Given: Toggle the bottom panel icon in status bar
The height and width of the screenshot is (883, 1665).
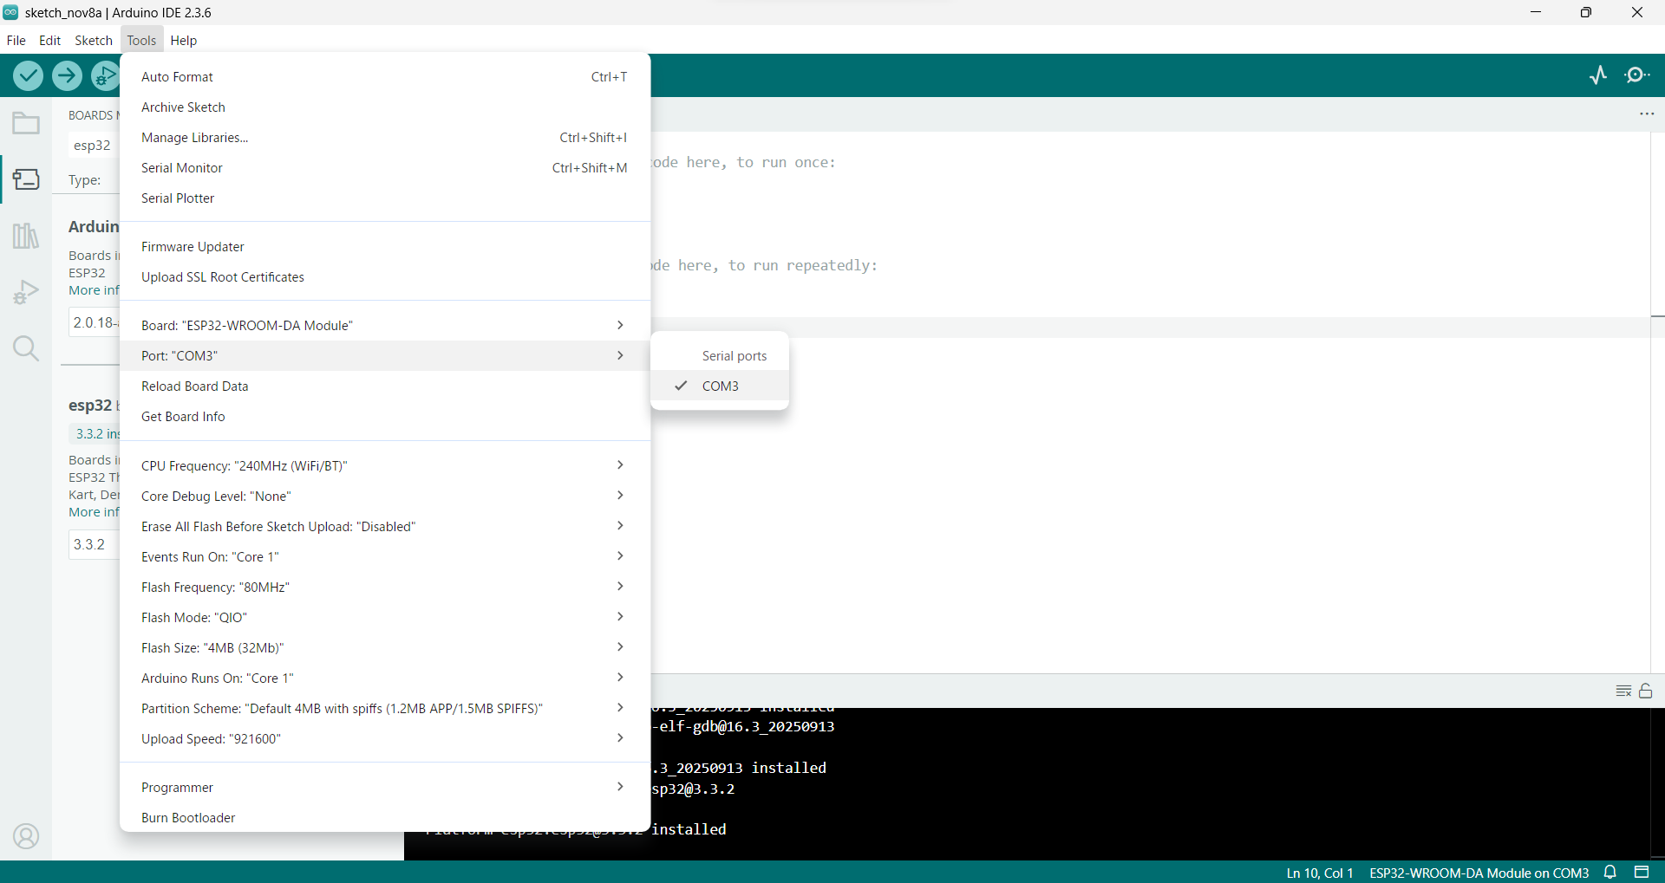Looking at the screenshot, I should [1642, 873].
